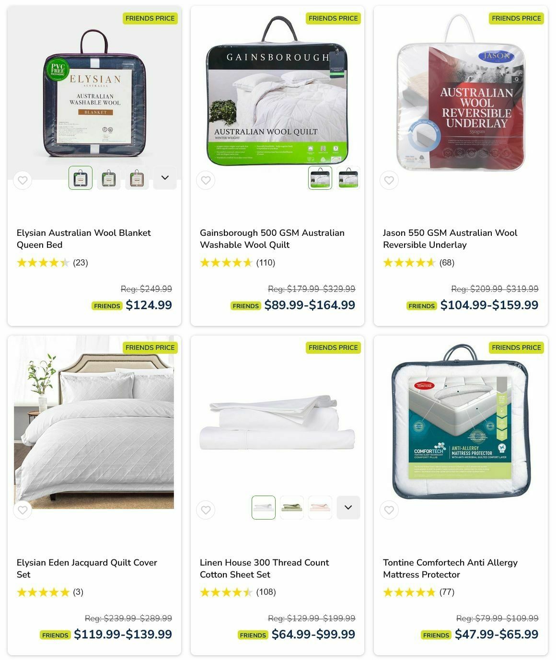Image resolution: width=556 pixels, height=660 pixels.
Task: Open Tontine Comfortech Anti Allergy Mattress Protector link
Action: (x=450, y=568)
